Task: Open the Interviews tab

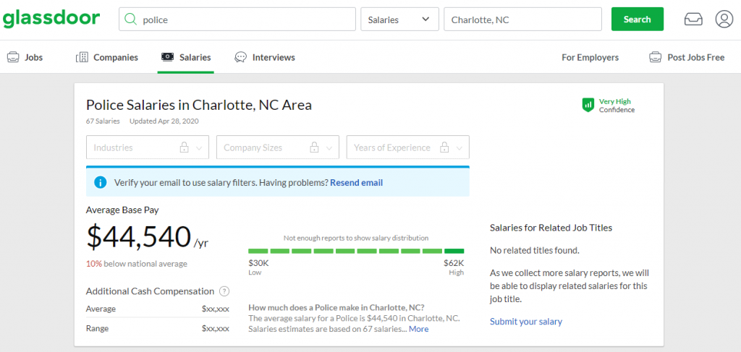Action: click(265, 57)
